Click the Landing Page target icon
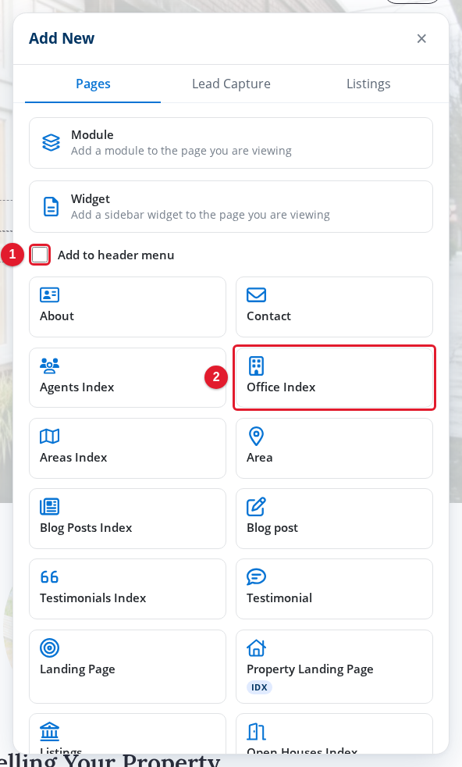The height and width of the screenshot is (767, 462). [x=49, y=647]
